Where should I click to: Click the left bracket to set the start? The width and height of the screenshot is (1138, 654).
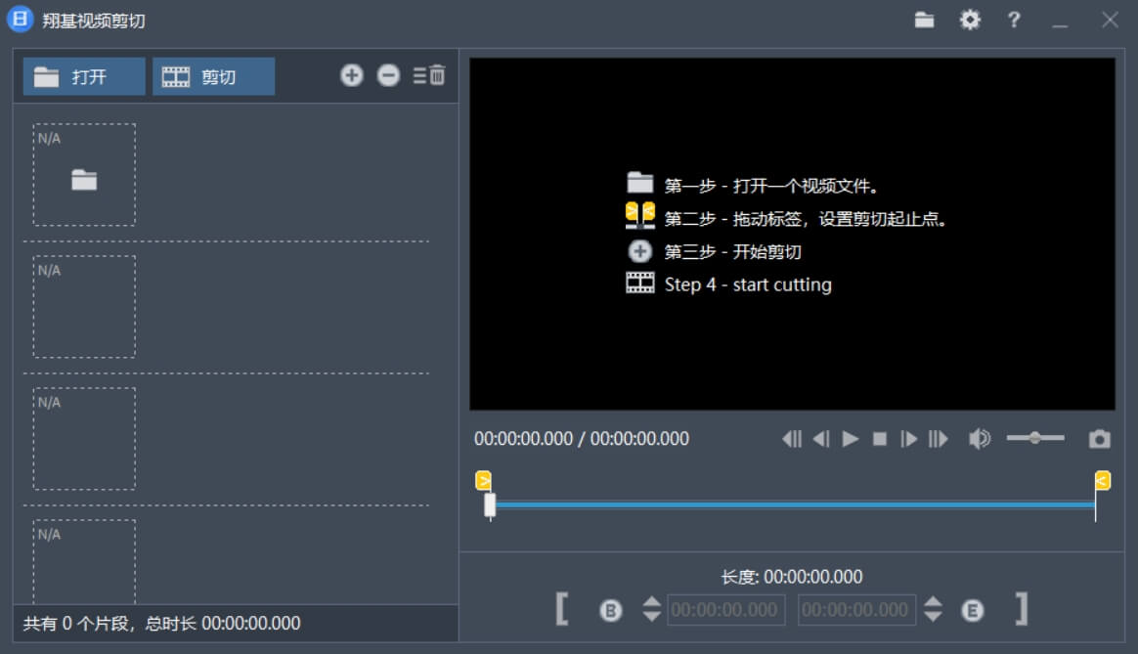click(x=562, y=608)
